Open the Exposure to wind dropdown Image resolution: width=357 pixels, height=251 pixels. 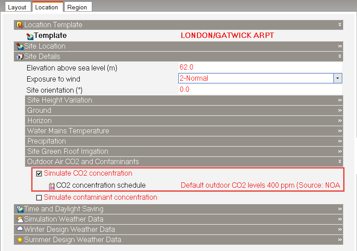(x=338, y=78)
